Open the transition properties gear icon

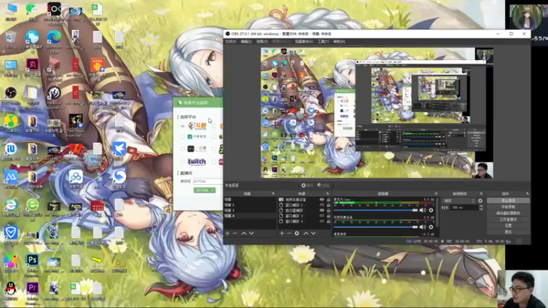point(480,201)
